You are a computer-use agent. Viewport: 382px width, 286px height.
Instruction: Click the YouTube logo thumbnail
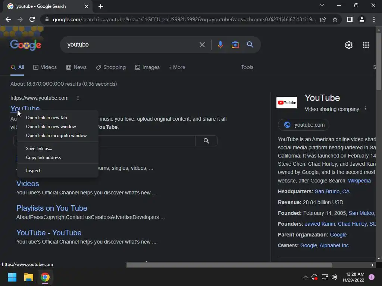(287, 103)
